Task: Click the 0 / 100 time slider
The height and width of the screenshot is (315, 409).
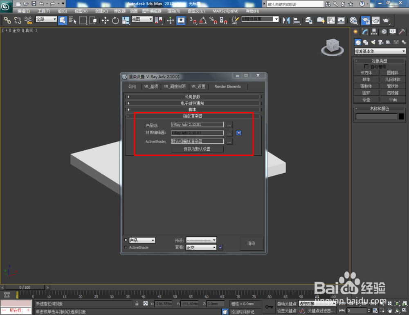Action: point(25,287)
